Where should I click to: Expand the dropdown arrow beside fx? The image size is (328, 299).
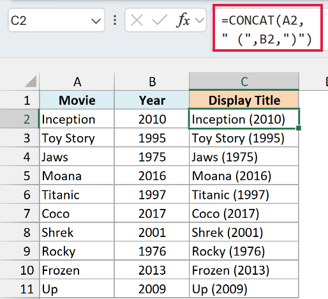(200, 20)
